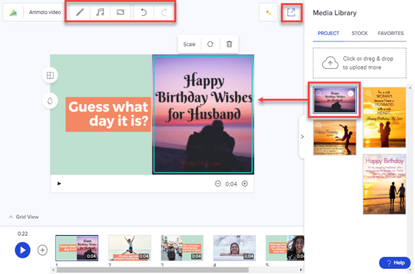Select timeline block 2 with jumping person

(130, 248)
